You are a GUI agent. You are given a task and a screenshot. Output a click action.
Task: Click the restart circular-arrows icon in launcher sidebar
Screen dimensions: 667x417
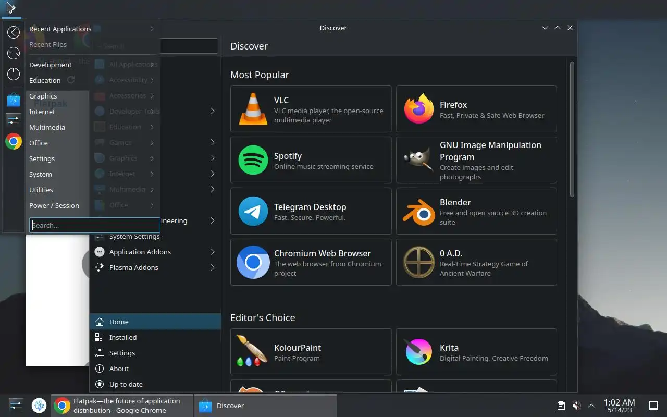pos(14,53)
